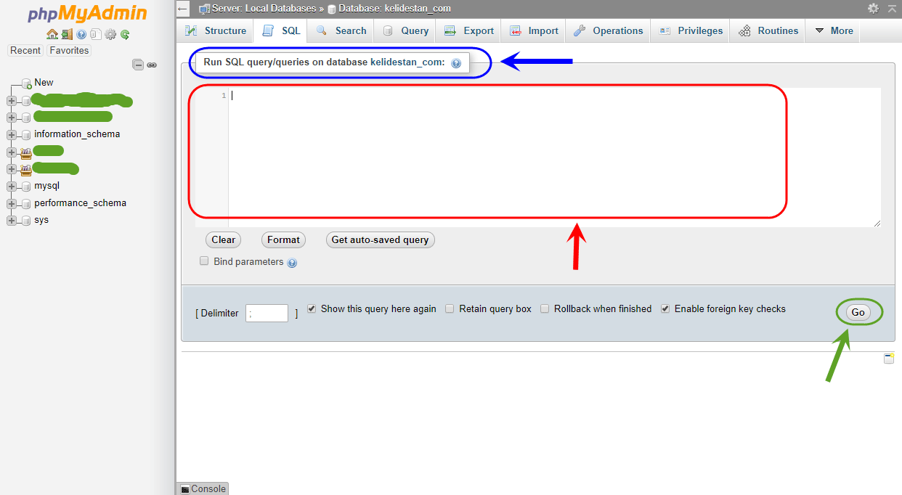
Task: Expand the information_schema database node
Action: 11,134
